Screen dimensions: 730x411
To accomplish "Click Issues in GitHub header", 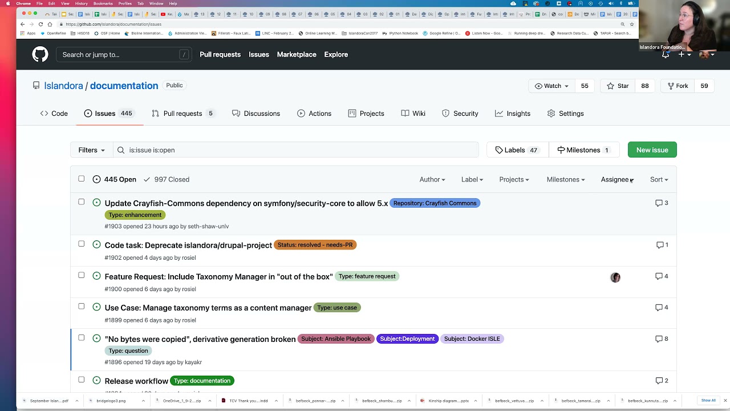I will click(x=259, y=54).
